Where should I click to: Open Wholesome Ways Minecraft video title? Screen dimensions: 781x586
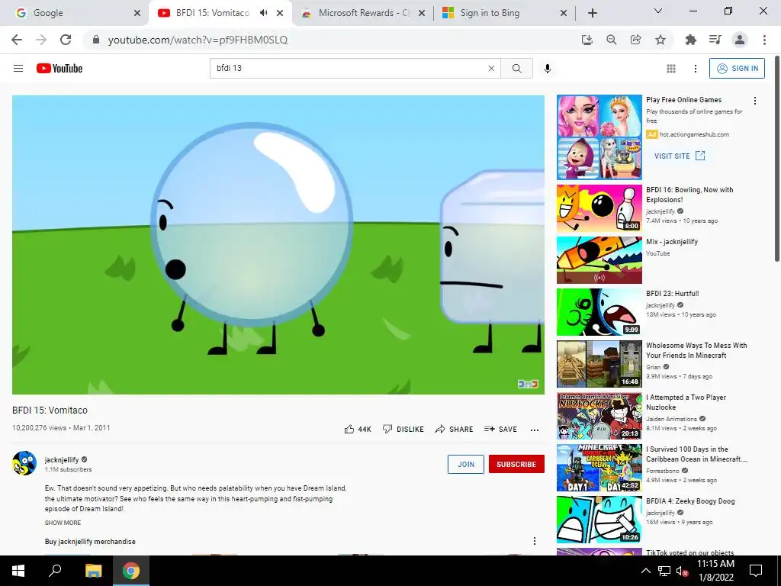[696, 350]
